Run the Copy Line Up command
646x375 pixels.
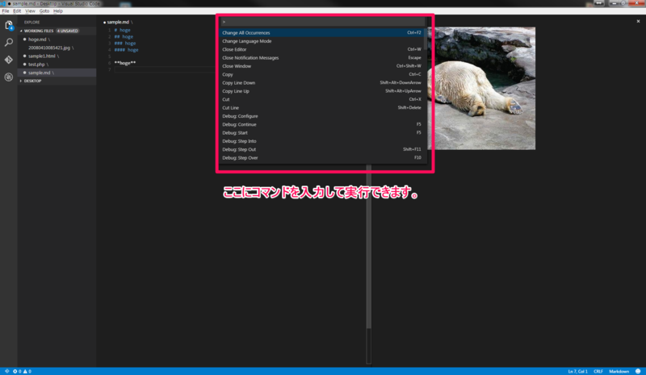pyautogui.click(x=321, y=91)
